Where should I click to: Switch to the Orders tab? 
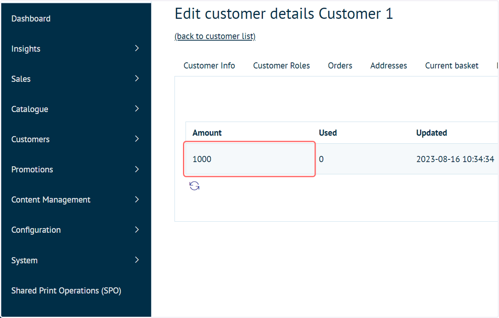click(x=340, y=66)
